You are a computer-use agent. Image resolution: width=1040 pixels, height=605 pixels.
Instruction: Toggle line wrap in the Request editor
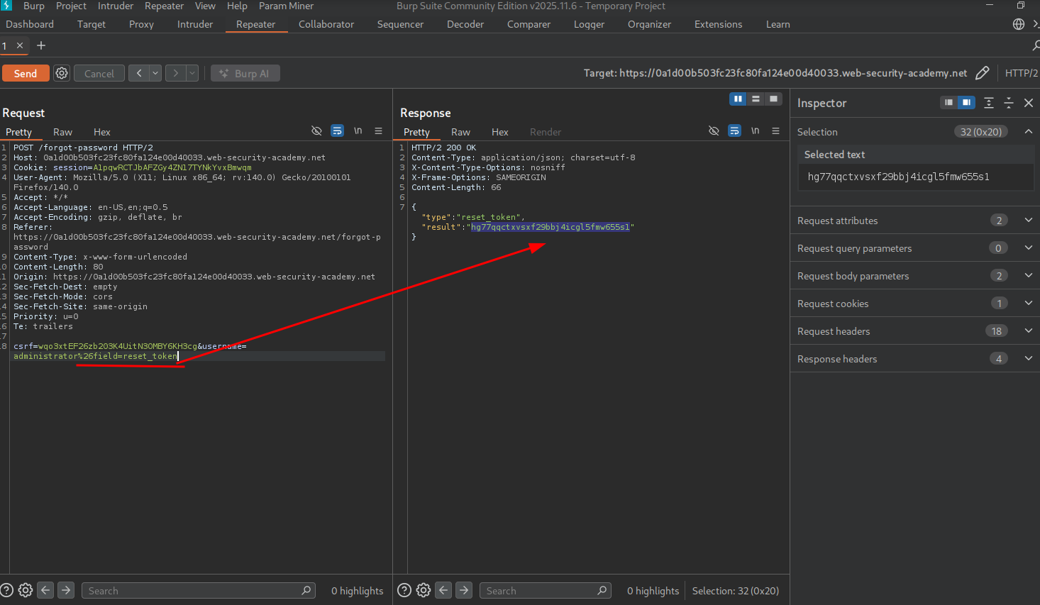tap(338, 131)
